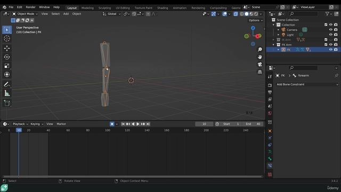Open the Render properties tab
Screen dimensions: 341x192
(x=270, y=85)
